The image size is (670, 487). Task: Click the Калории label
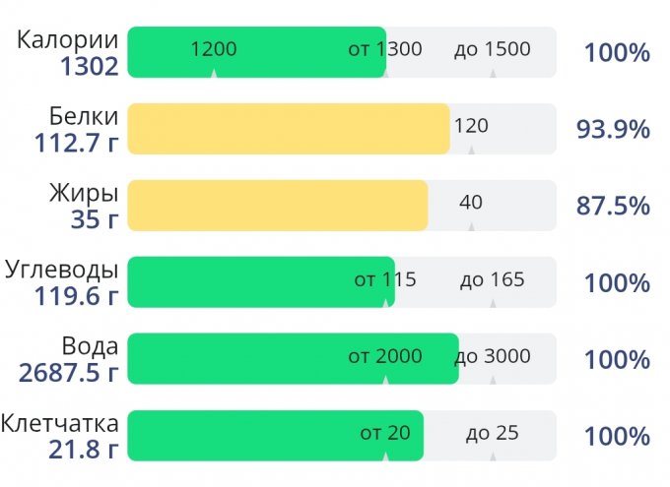pyautogui.click(x=69, y=40)
